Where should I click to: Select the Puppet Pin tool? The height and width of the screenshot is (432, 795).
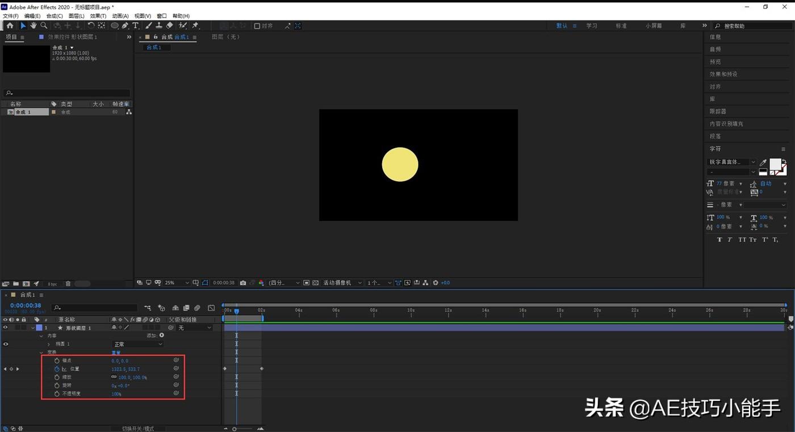[x=195, y=26]
